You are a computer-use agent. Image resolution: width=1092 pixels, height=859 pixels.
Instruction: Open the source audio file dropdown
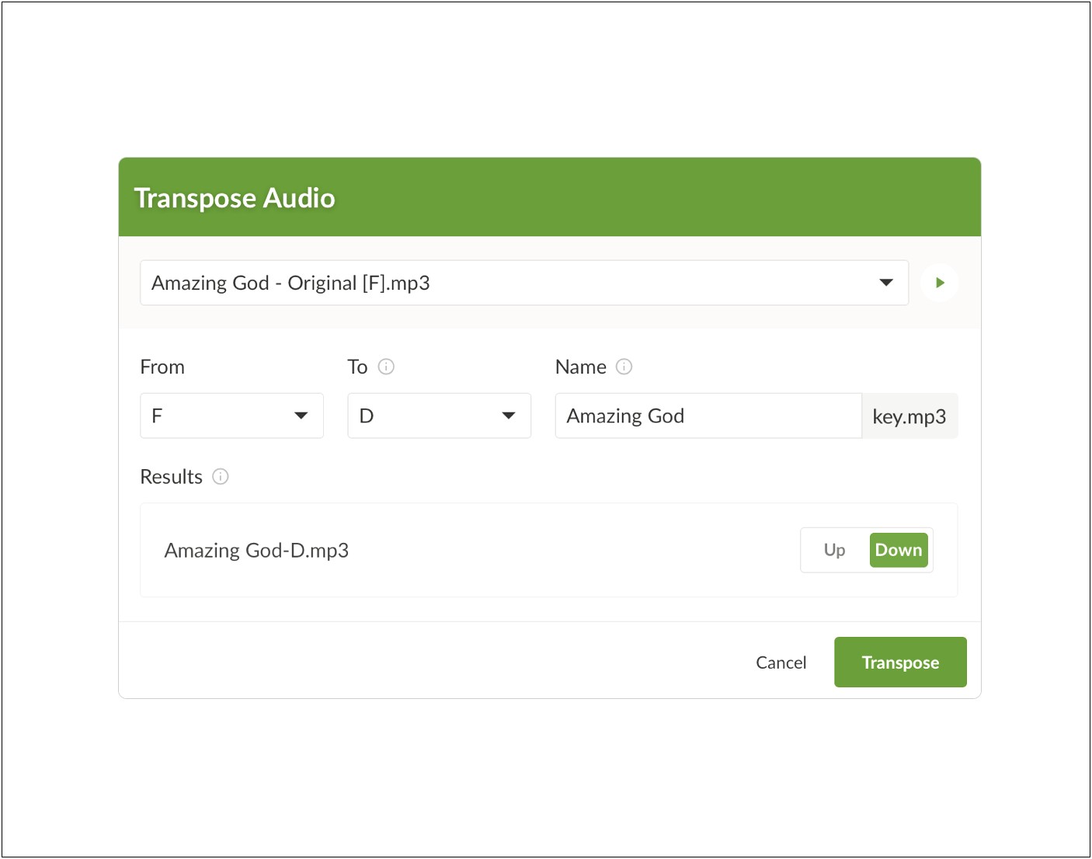524,283
